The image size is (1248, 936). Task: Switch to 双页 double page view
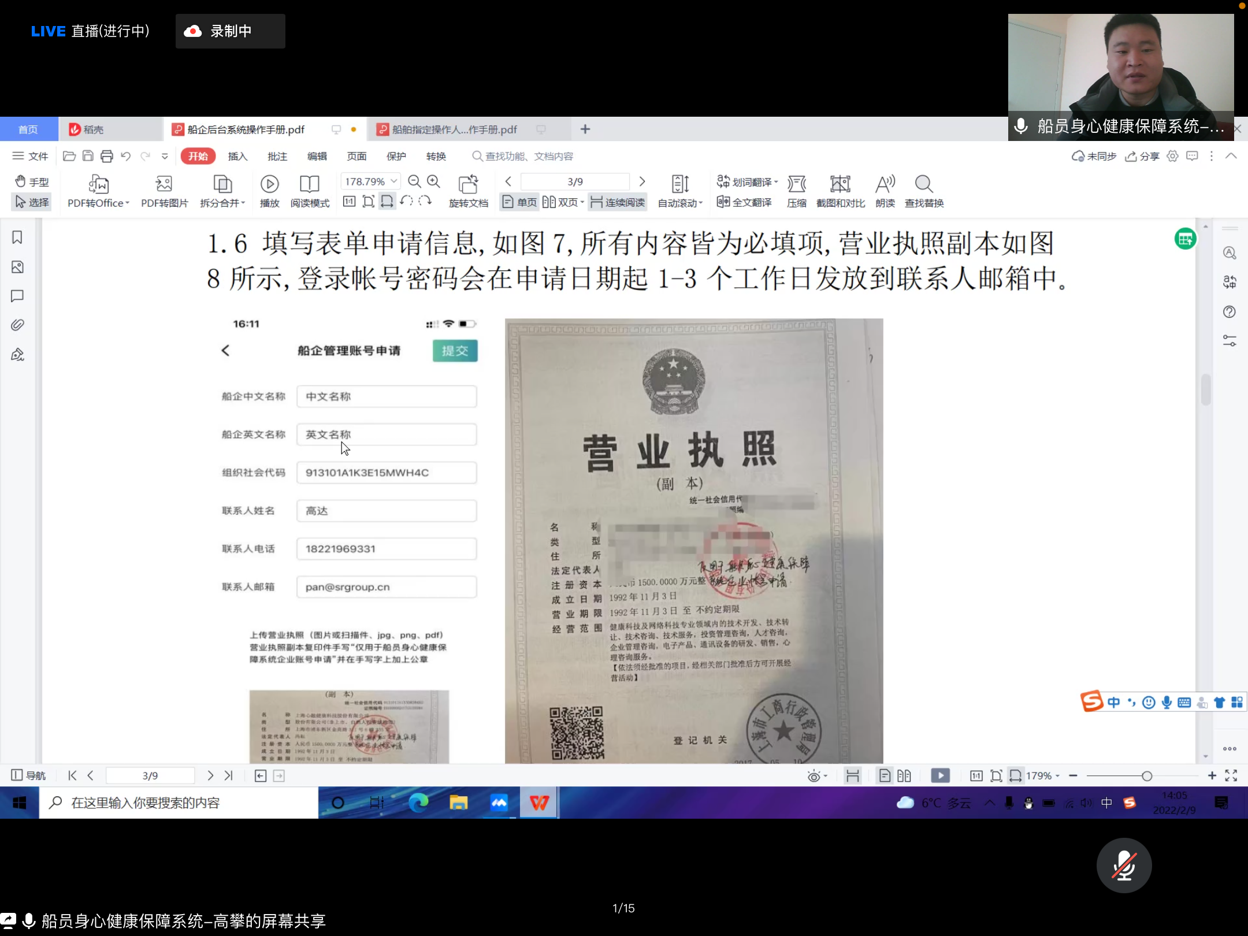pyautogui.click(x=563, y=202)
